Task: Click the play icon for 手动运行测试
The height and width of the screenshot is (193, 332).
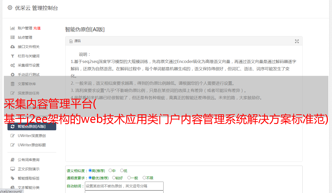Action: pyautogui.click(x=12, y=75)
